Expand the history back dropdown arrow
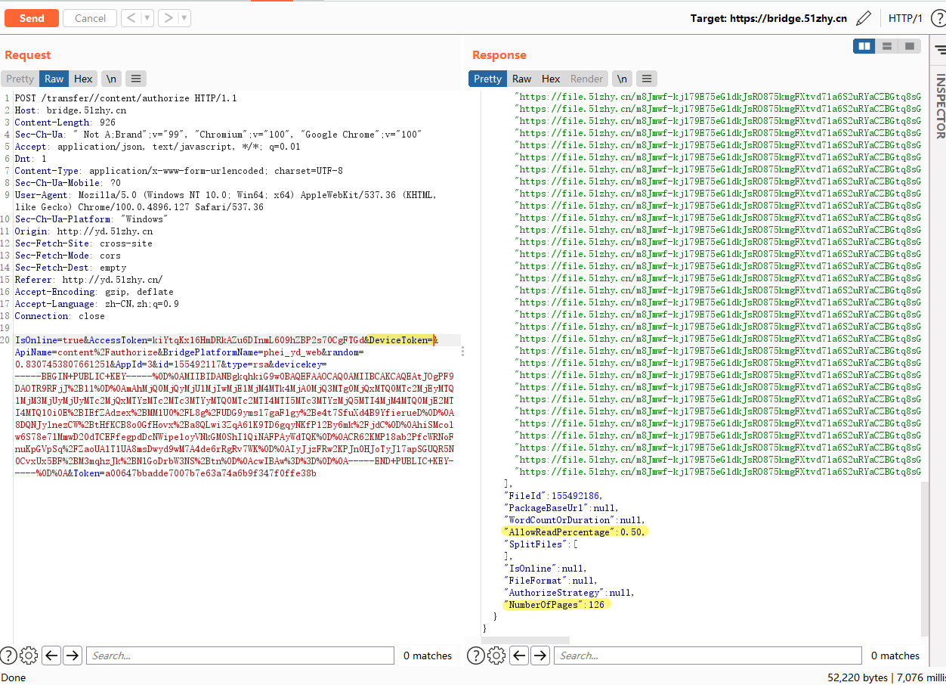The image size is (946, 685). coord(147,18)
